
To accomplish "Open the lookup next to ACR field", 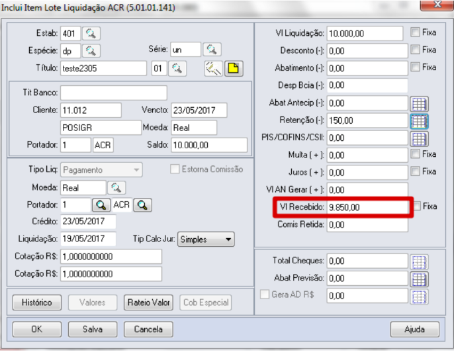I will tap(142, 205).
